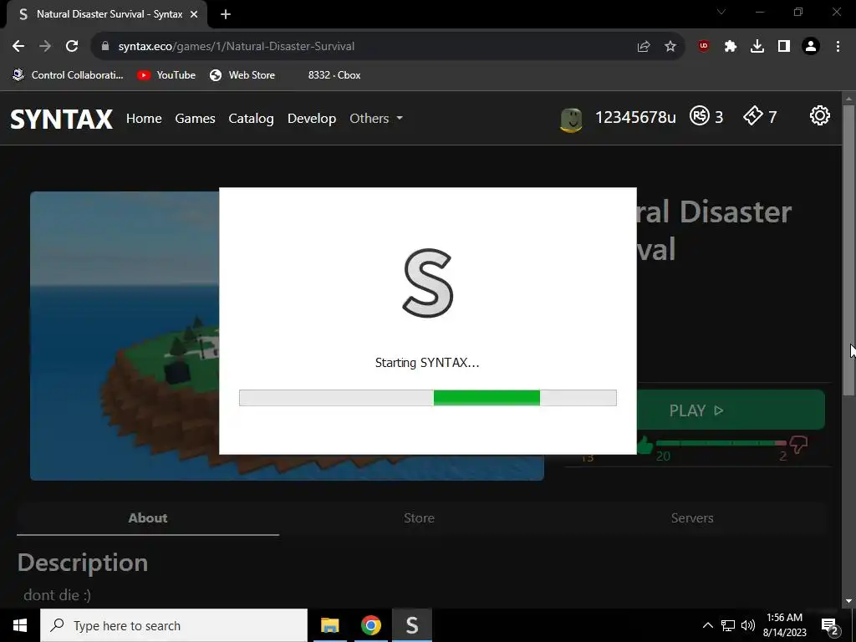Viewport: 856px width, 642px height.
Task: Open the user avatar next to 12345678u
Action: [x=571, y=120]
